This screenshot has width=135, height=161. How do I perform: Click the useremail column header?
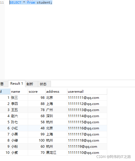pos(87,92)
